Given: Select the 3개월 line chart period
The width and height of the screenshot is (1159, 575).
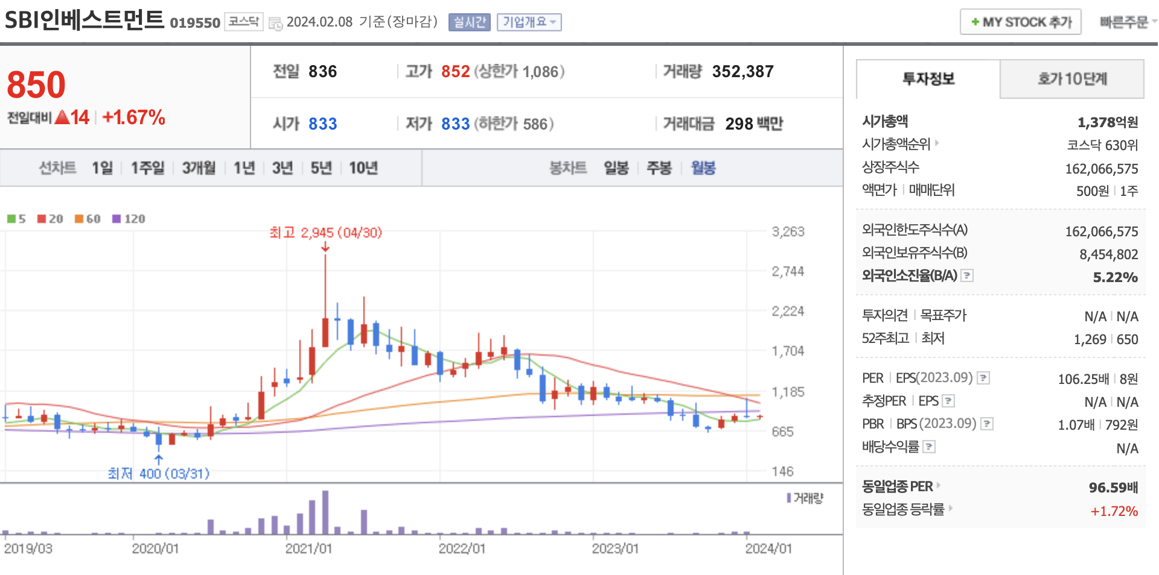Looking at the screenshot, I should (x=199, y=168).
